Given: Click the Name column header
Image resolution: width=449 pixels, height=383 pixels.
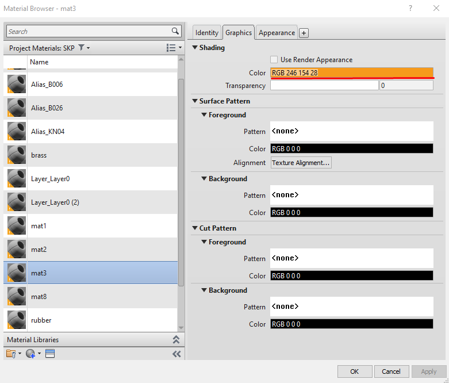Looking at the screenshot, I should pos(102,62).
